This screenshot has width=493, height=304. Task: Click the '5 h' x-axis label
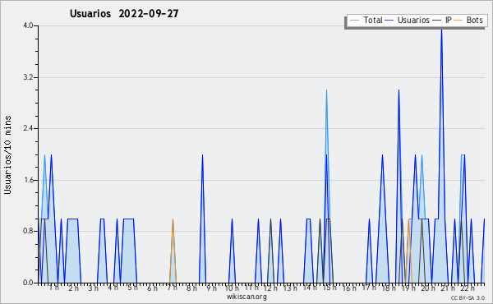pos(132,288)
